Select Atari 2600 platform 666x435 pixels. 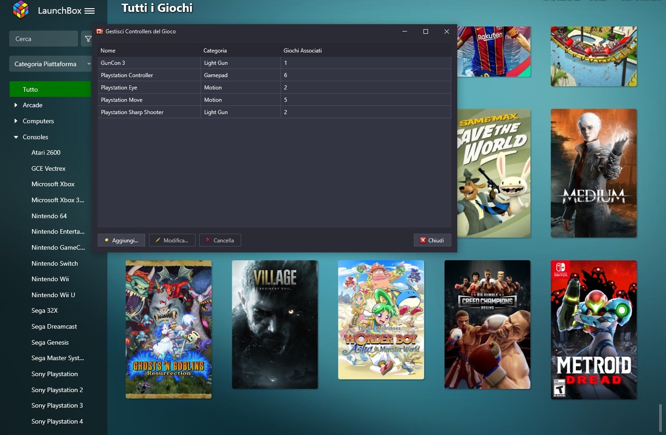[x=46, y=152]
